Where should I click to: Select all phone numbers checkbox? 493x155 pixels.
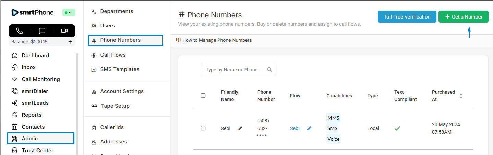pos(203,96)
